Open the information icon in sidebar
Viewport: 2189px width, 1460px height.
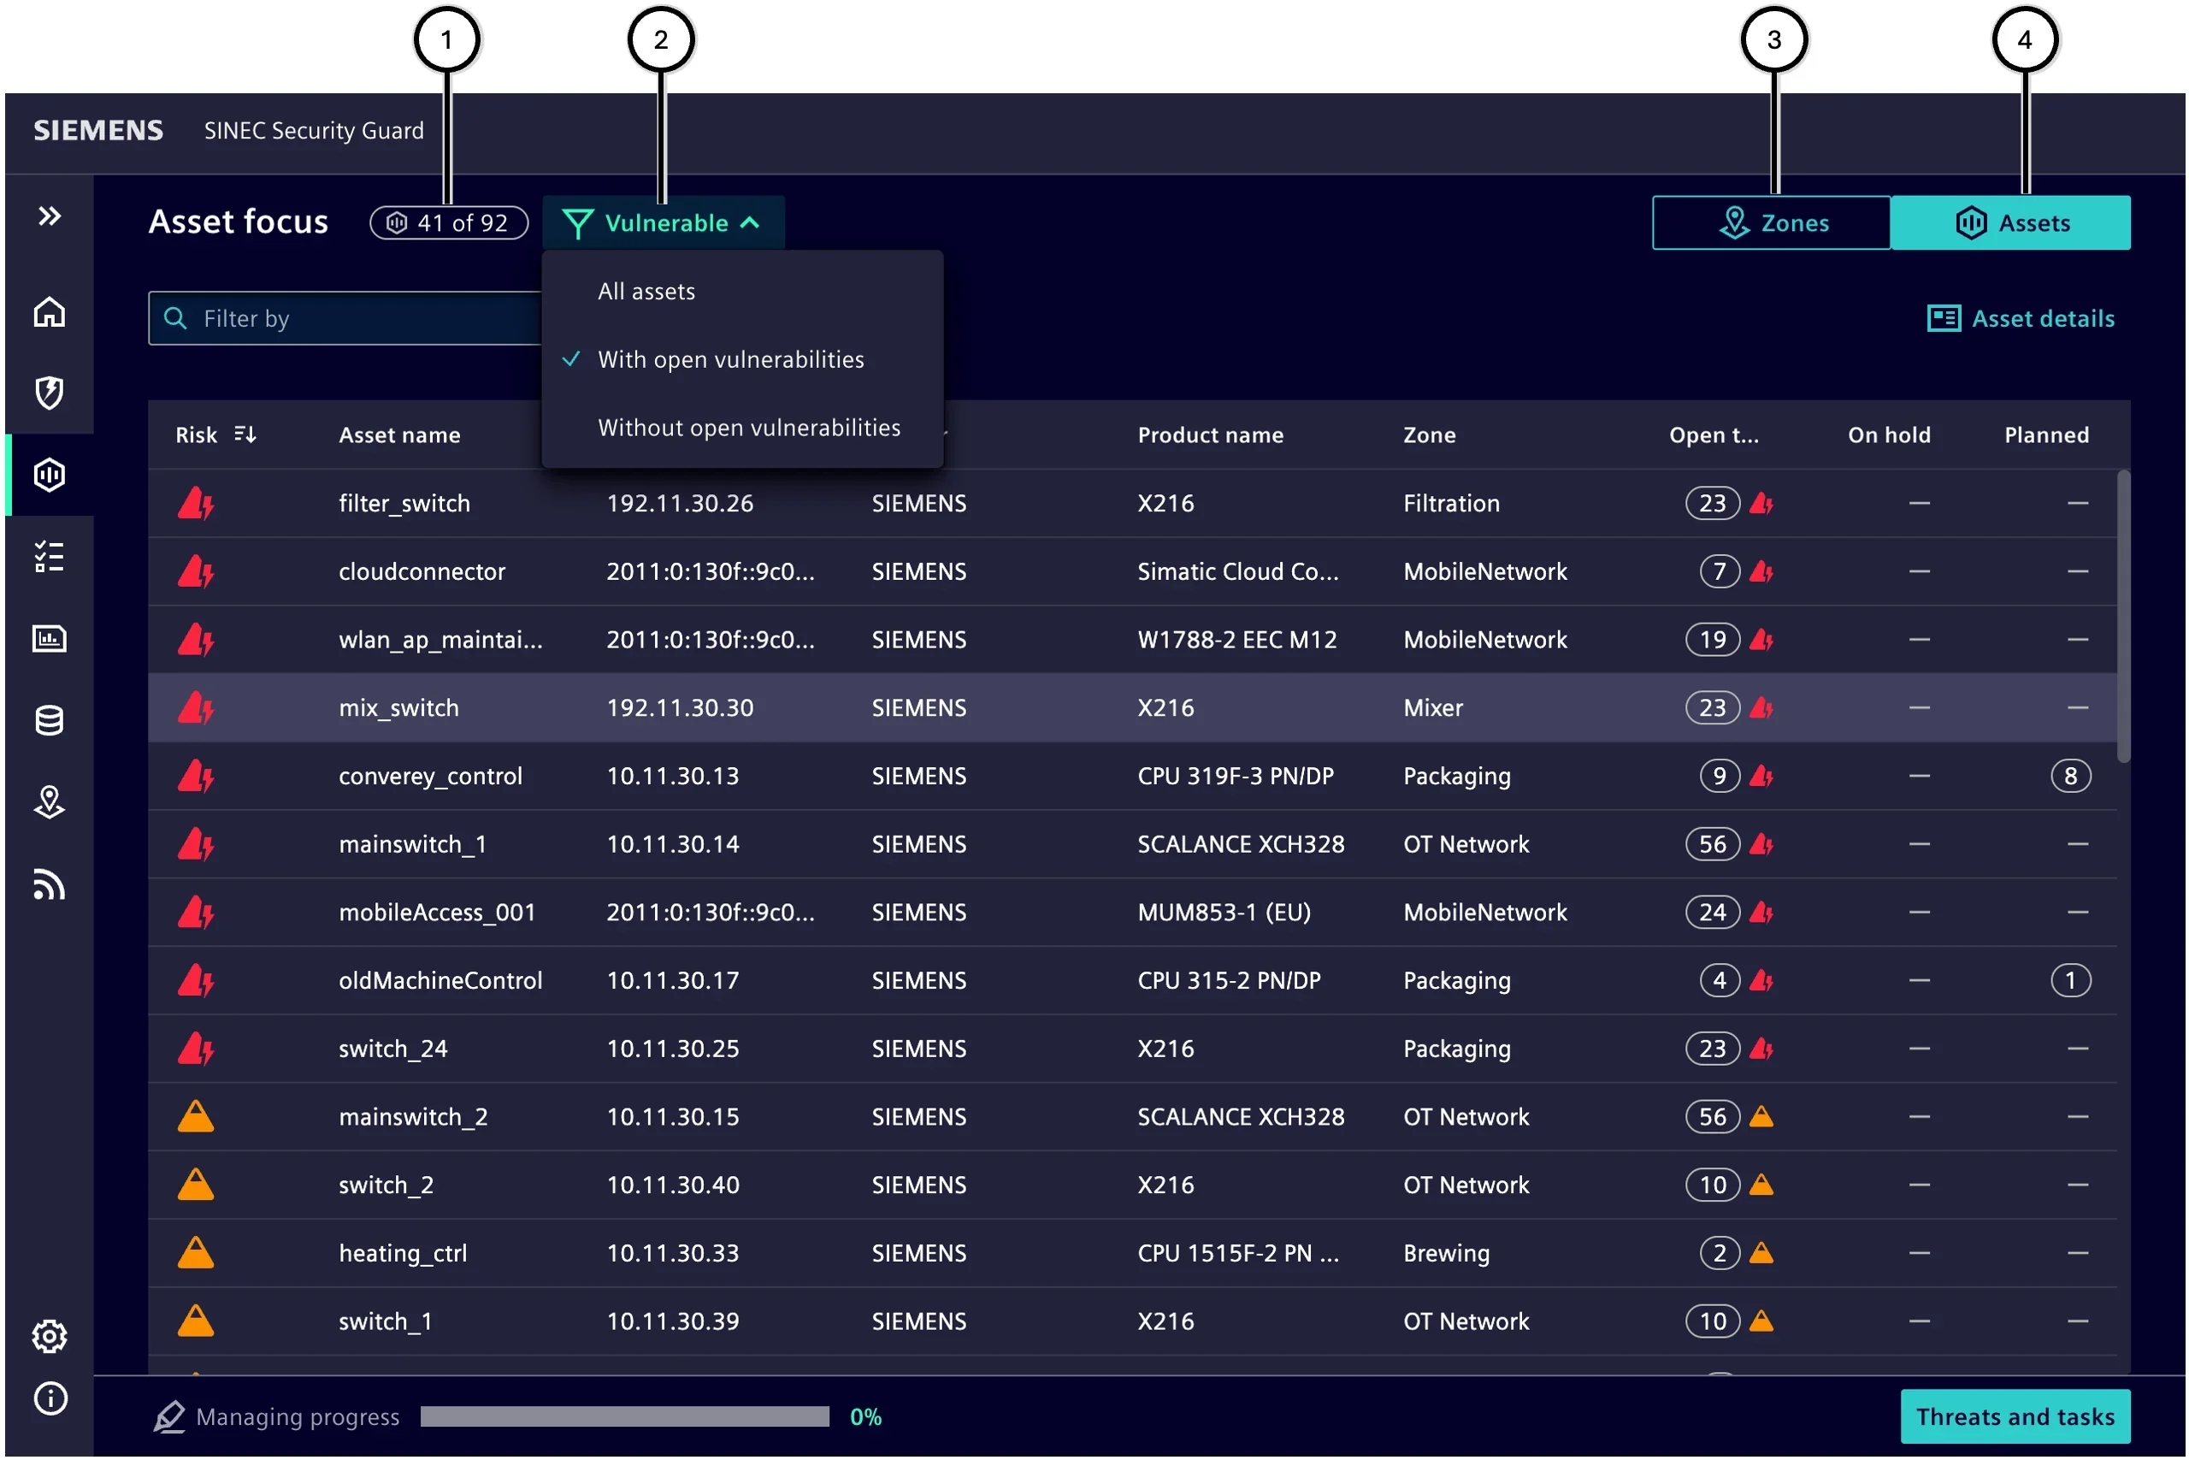[x=50, y=1398]
